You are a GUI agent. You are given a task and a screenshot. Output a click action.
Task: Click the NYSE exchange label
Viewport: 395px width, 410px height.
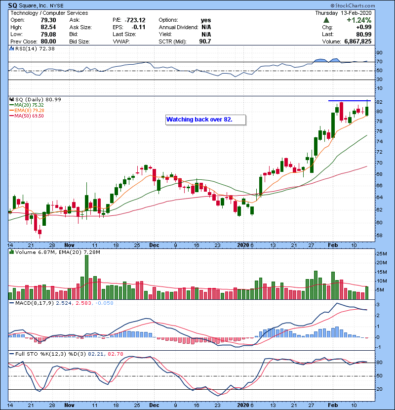57,6
